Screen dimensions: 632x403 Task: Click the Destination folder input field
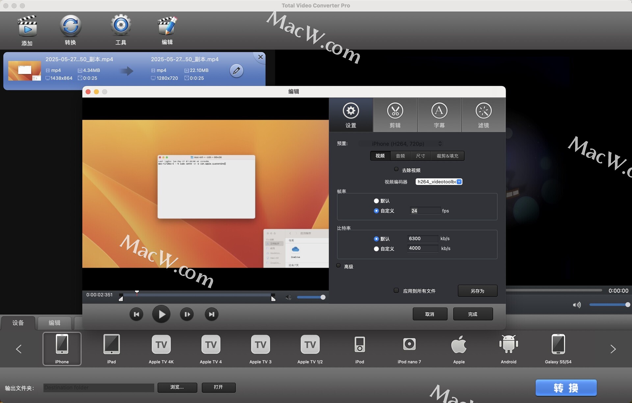click(x=99, y=388)
